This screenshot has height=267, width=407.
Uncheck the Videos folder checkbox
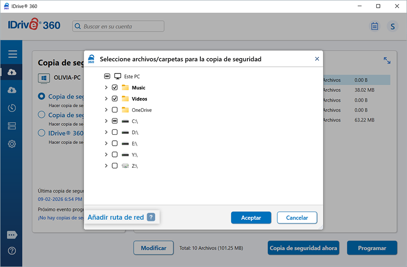tap(114, 99)
